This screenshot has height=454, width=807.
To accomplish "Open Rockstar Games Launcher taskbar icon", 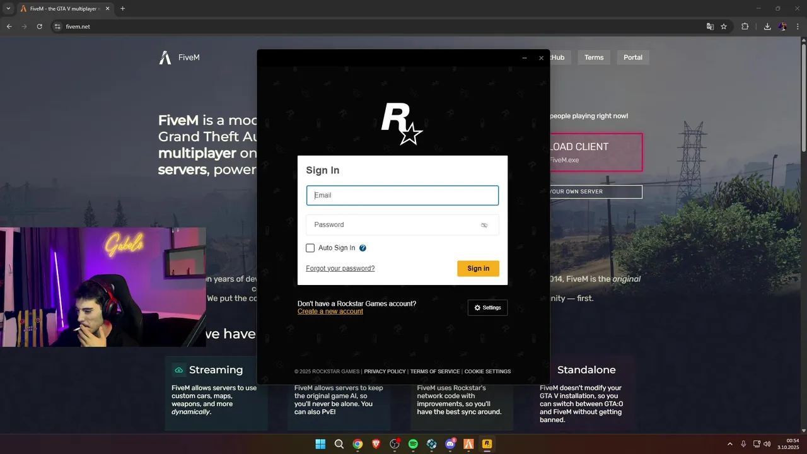I will [487, 444].
